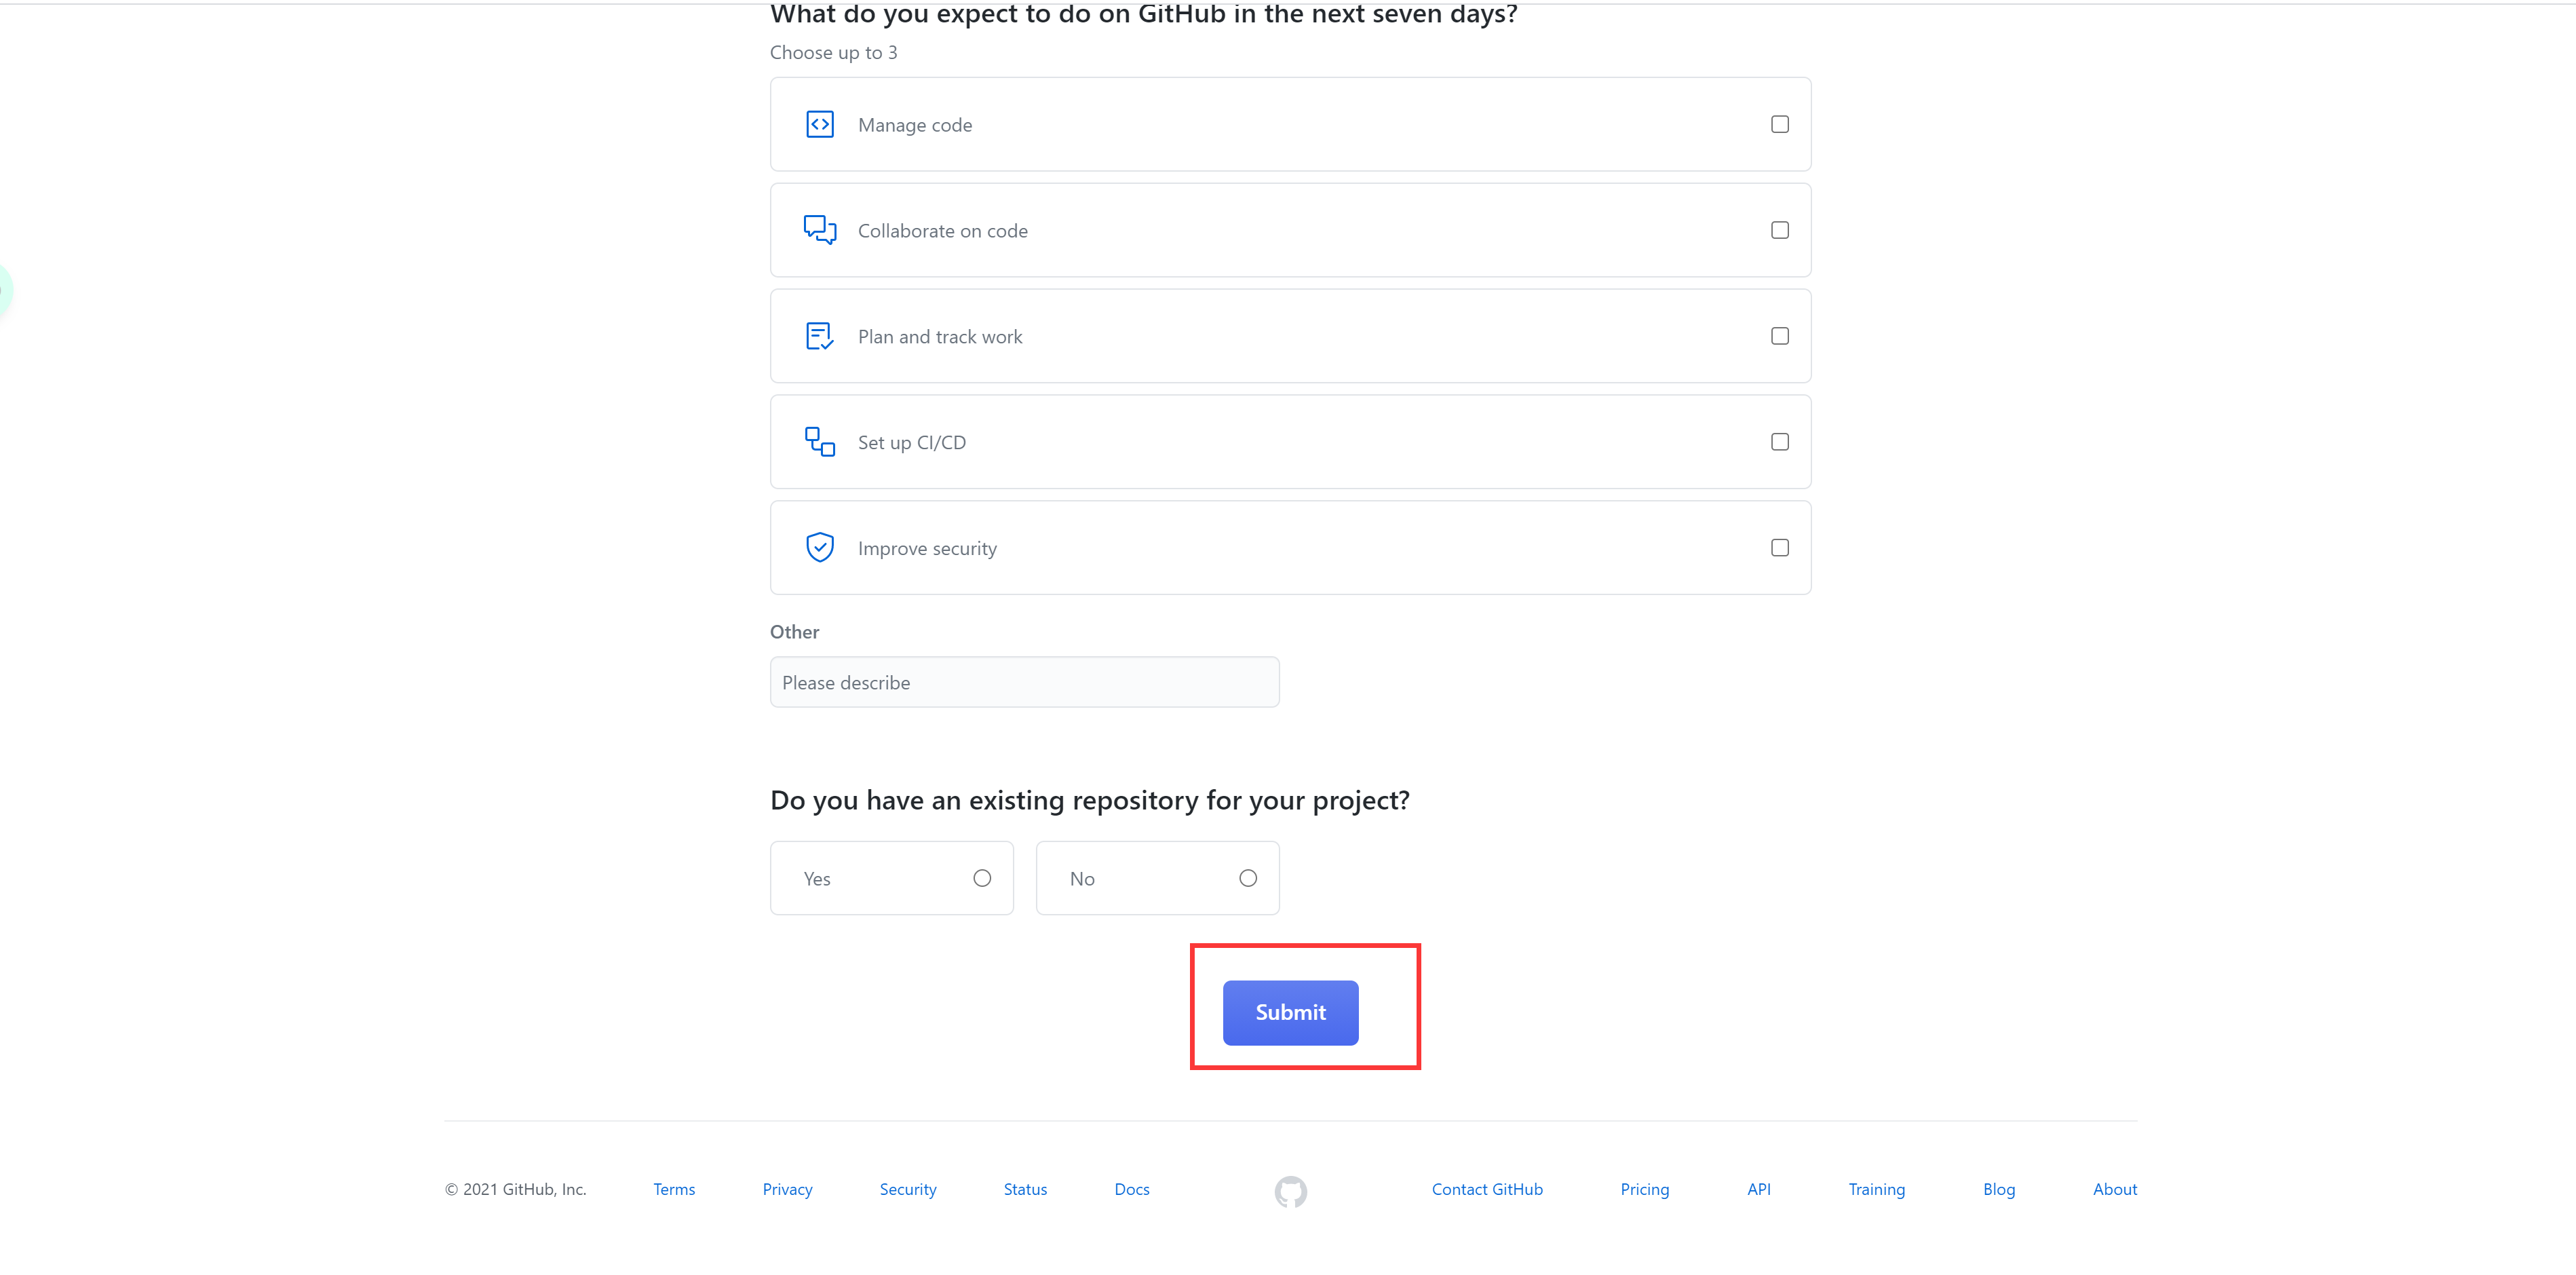Click the Set up CI/CD workflow icon
This screenshot has height=1275, width=2576.
819,442
